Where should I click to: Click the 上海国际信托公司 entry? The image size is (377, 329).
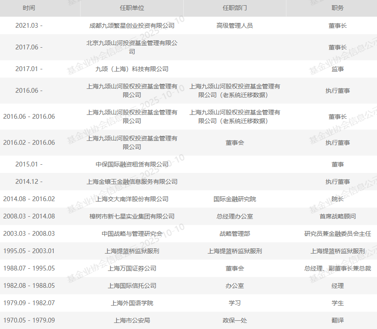click(132, 286)
